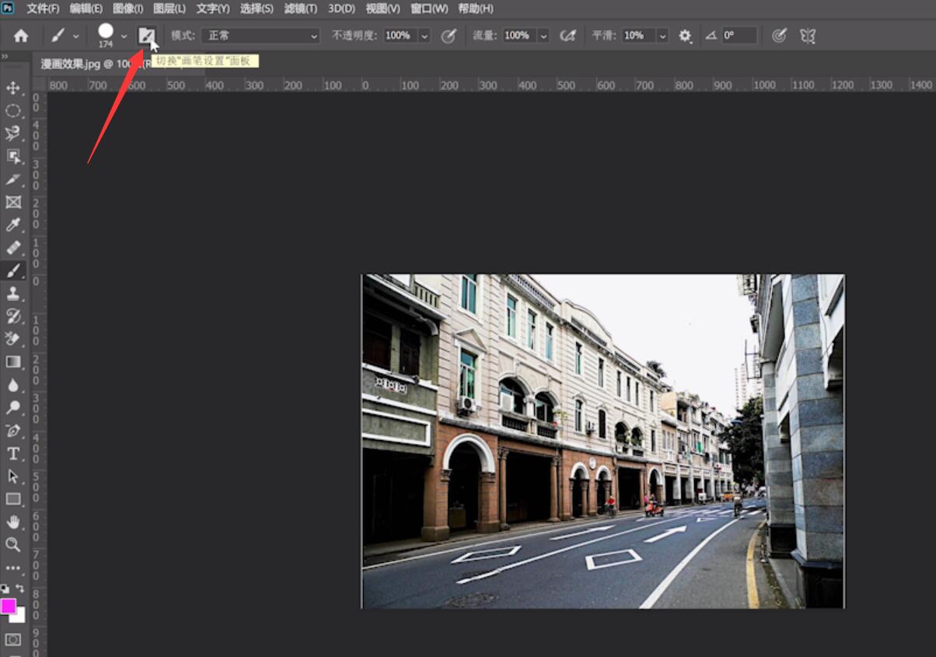The height and width of the screenshot is (657, 936).
Task: Expand the flow slider dropdown arrow
Action: (543, 36)
